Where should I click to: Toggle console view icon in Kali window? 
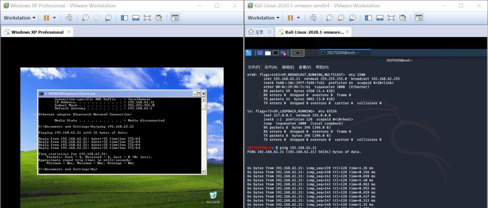point(419,18)
